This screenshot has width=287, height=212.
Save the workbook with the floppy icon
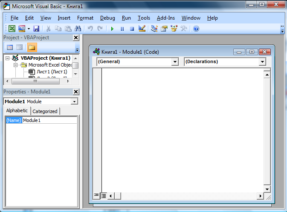pos(36,29)
